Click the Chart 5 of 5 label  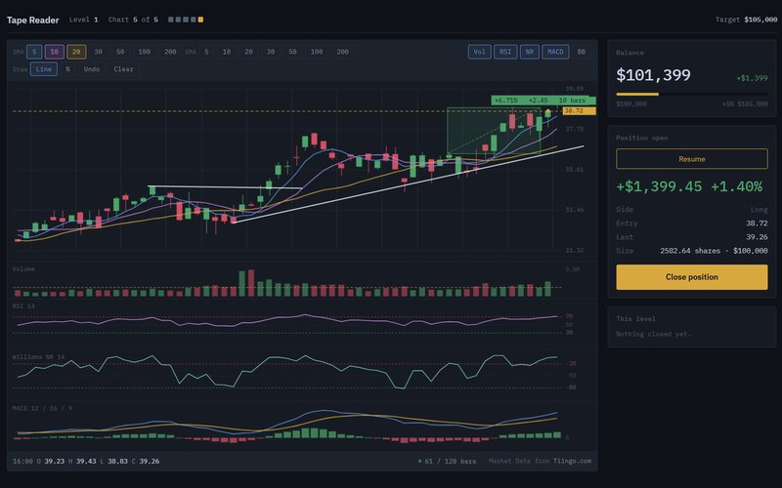coord(133,20)
